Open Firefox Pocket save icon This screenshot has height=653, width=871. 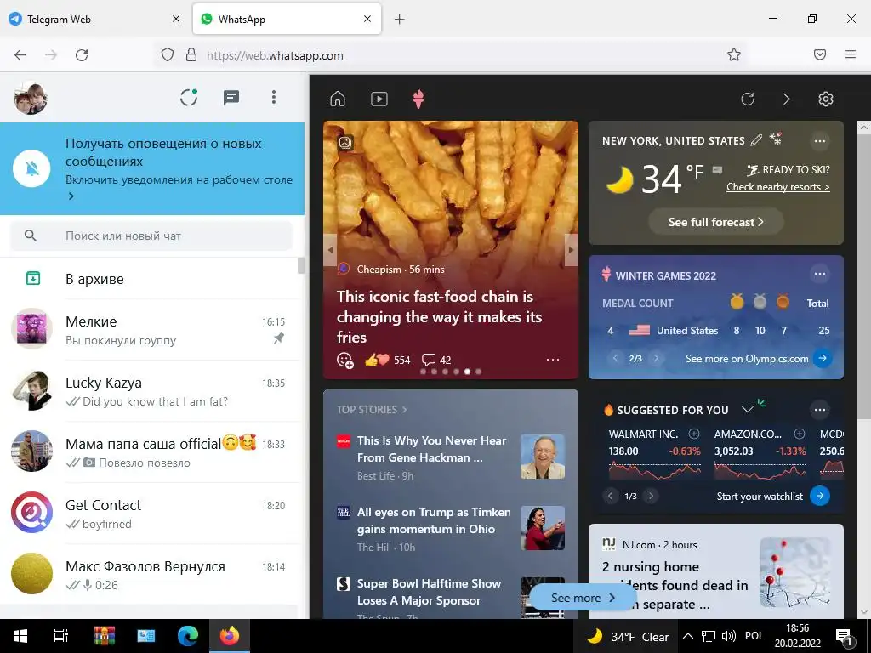pos(819,54)
